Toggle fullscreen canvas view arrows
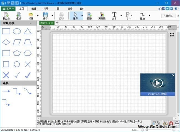The image size is (180, 132). point(172,34)
